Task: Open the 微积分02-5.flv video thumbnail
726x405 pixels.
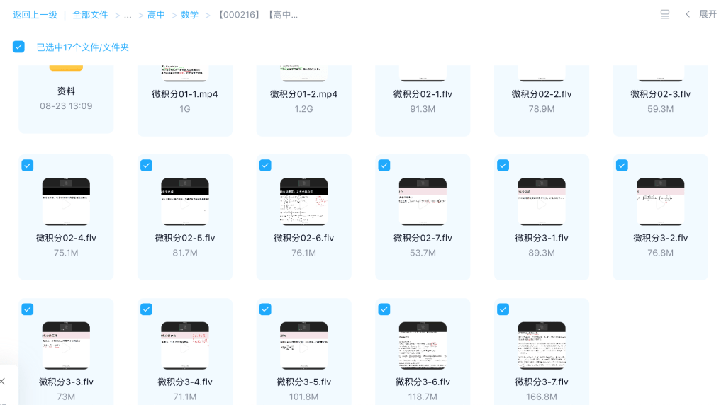Action: [x=185, y=202]
